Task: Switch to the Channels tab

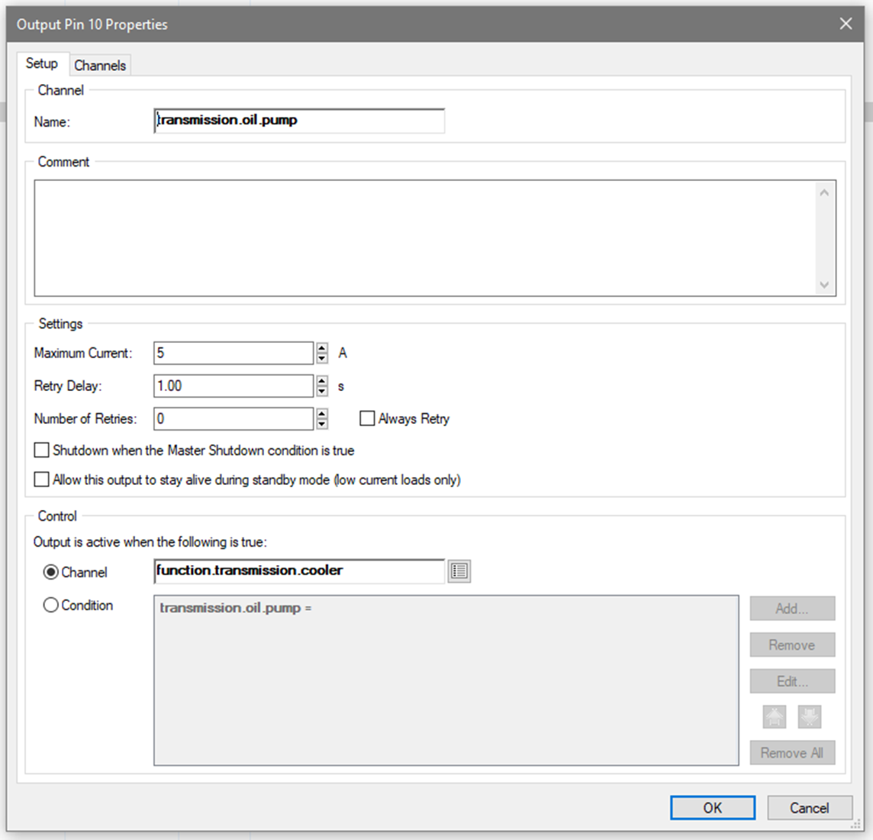Action: pos(100,65)
